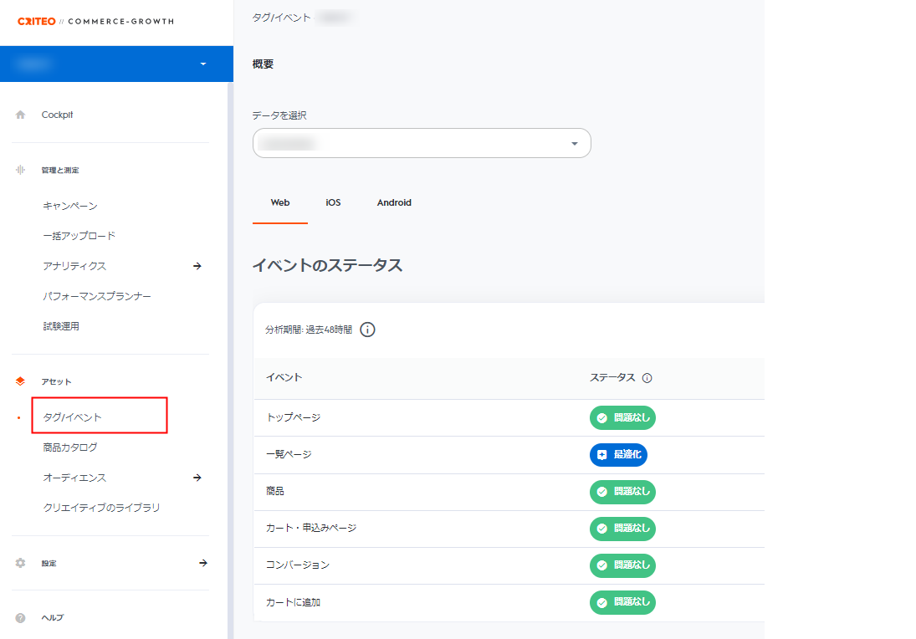Image resolution: width=916 pixels, height=639 pixels.
Task: Open キャンペーン in the sidebar
Action: (70, 206)
